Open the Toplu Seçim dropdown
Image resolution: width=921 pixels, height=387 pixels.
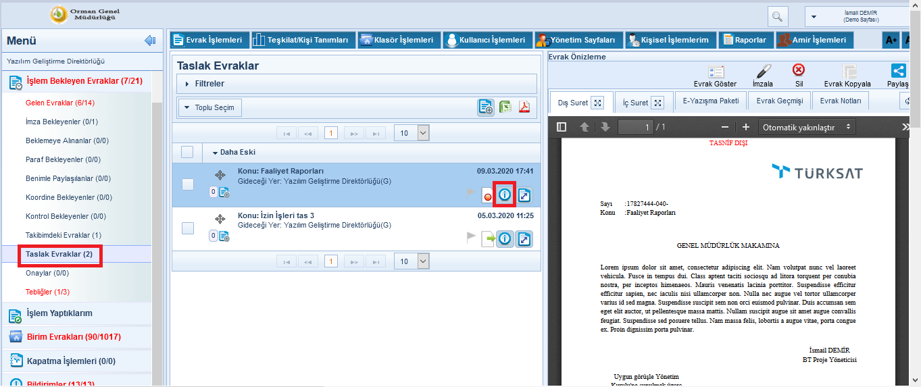209,107
